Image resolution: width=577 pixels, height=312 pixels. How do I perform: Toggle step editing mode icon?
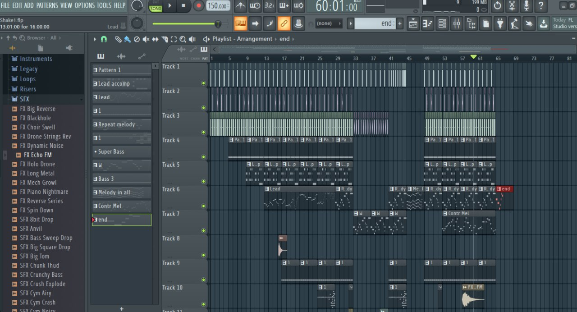click(x=269, y=23)
